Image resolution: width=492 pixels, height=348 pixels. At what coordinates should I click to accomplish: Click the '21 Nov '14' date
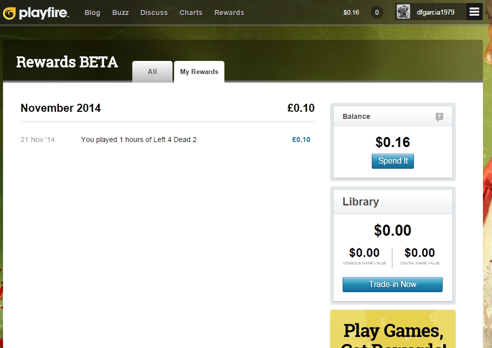(38, 140)
